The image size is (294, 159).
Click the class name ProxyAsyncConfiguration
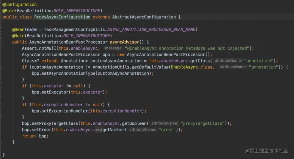click(x=62, y=17)
